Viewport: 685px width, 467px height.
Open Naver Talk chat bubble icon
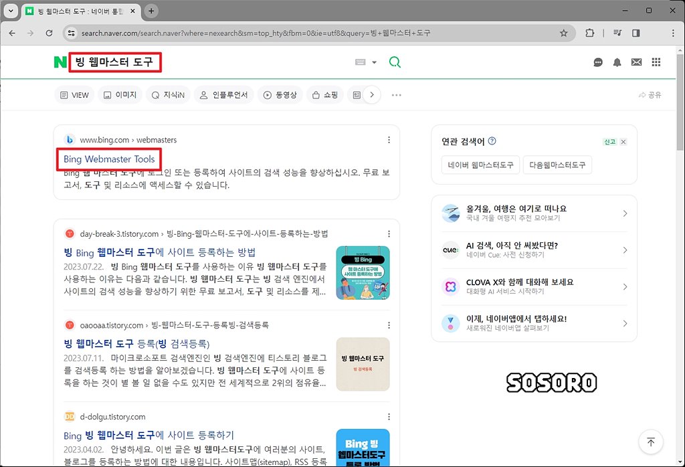coord(598,62)
